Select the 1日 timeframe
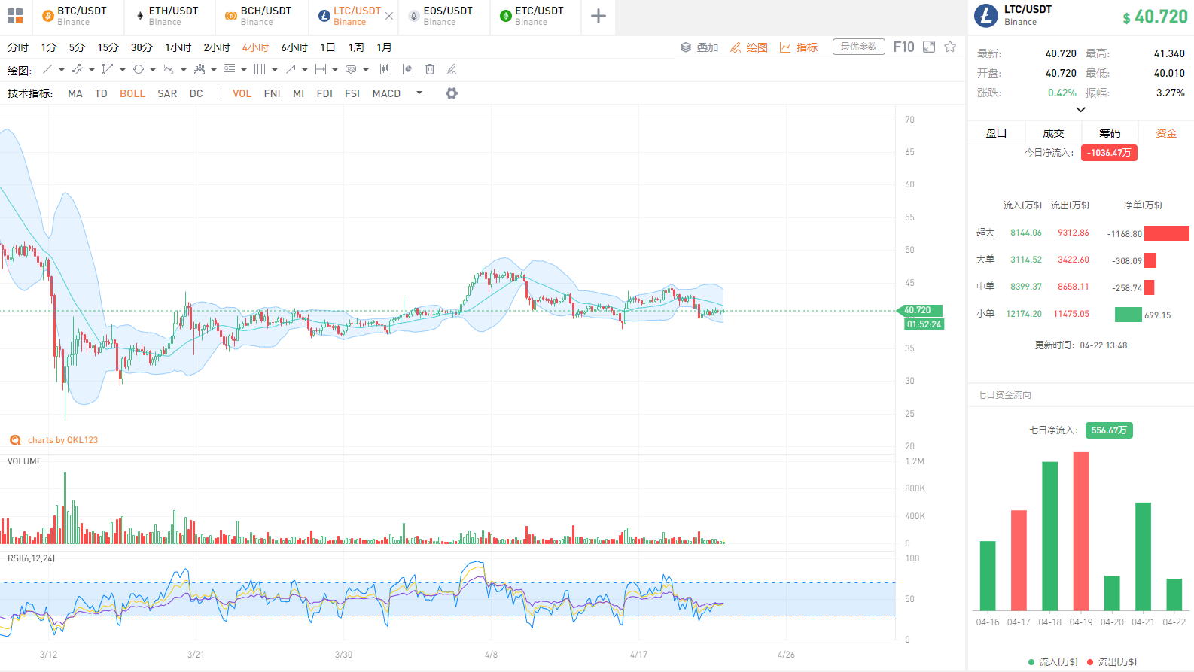 tap(327, 47)
